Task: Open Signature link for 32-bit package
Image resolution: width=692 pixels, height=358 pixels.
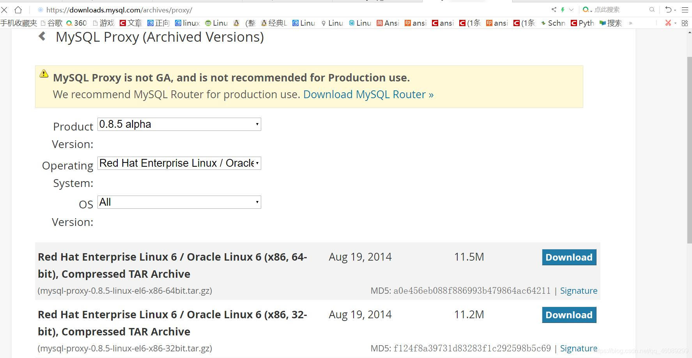Action: [579, 348]
